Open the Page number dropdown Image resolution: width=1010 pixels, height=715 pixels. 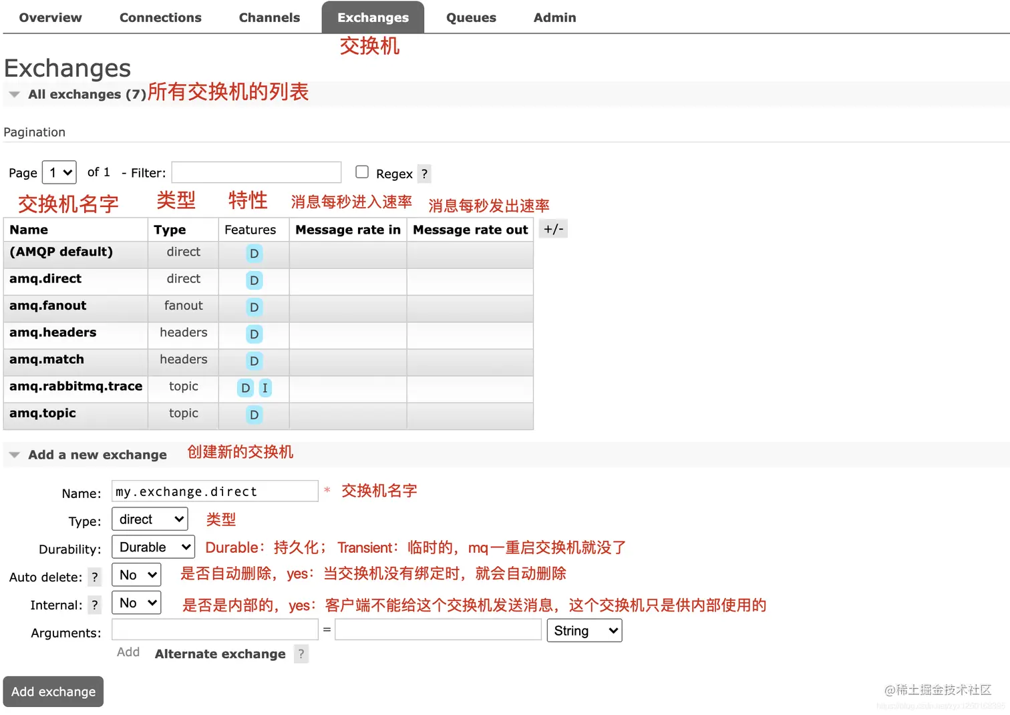pyautogui.click(x=59, y=172)
